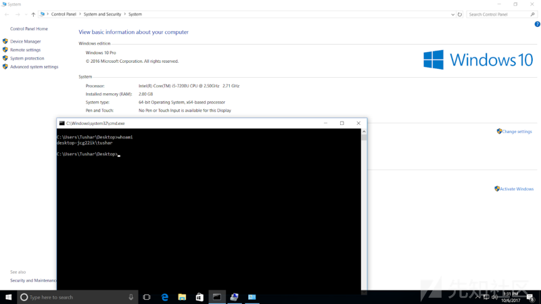Click the System breadcrumb
The image size is (541, 304).
135,14
